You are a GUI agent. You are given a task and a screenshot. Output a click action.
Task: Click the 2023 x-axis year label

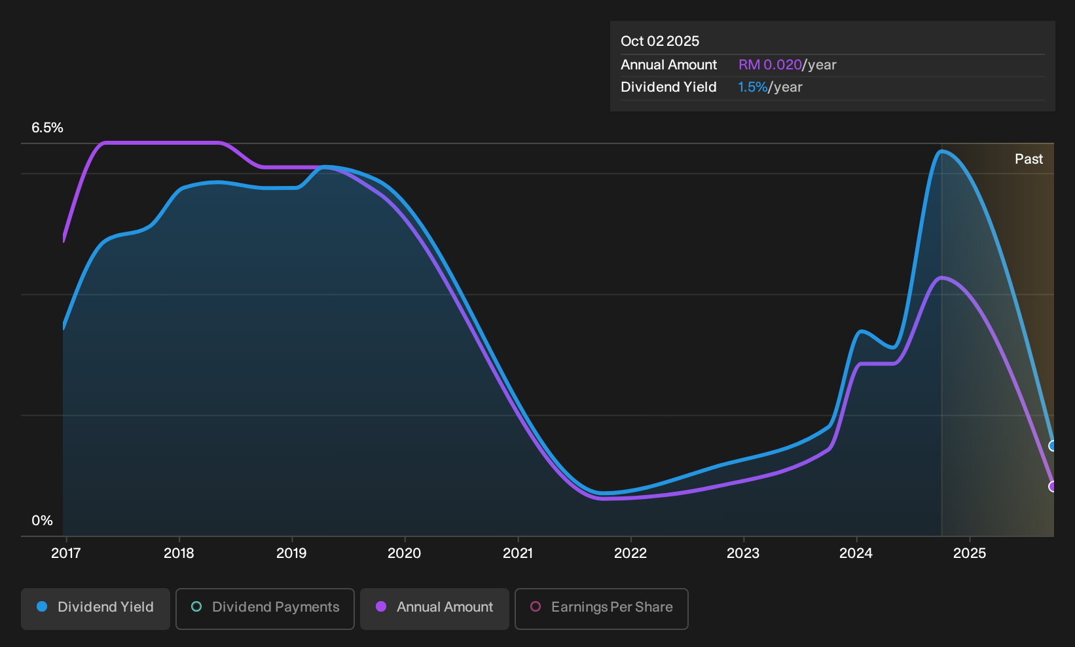pyautogui.click(x=743, y=553)
